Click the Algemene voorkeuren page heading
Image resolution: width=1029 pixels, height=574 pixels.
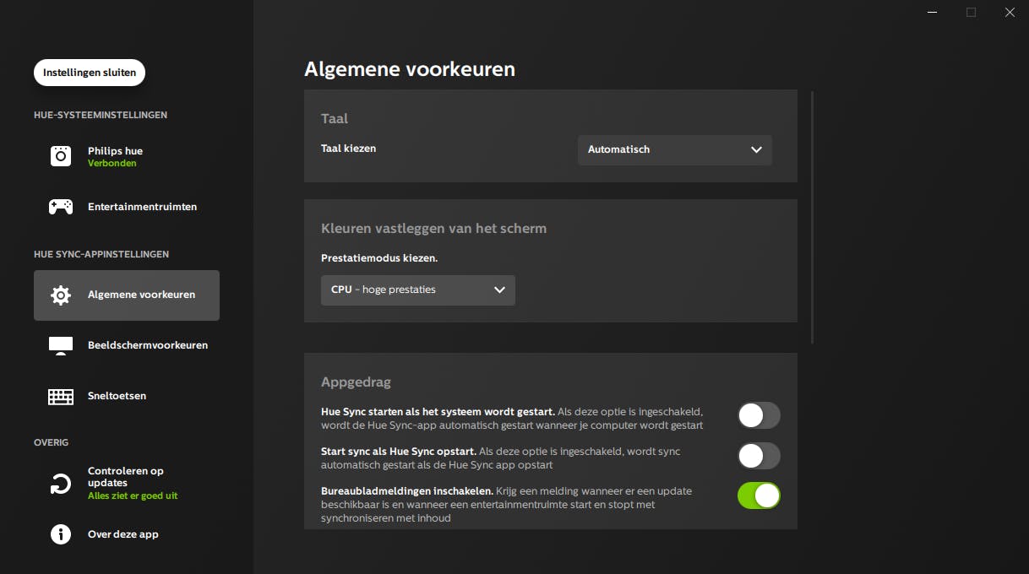410,69
